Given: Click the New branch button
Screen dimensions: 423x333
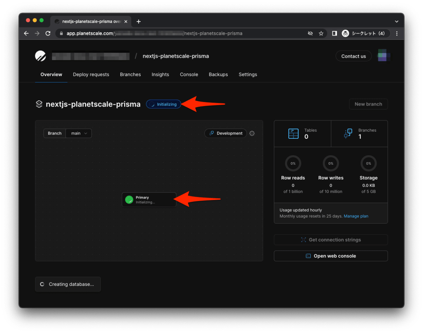Looking at the screenshot, I should [x=368, y=104].
